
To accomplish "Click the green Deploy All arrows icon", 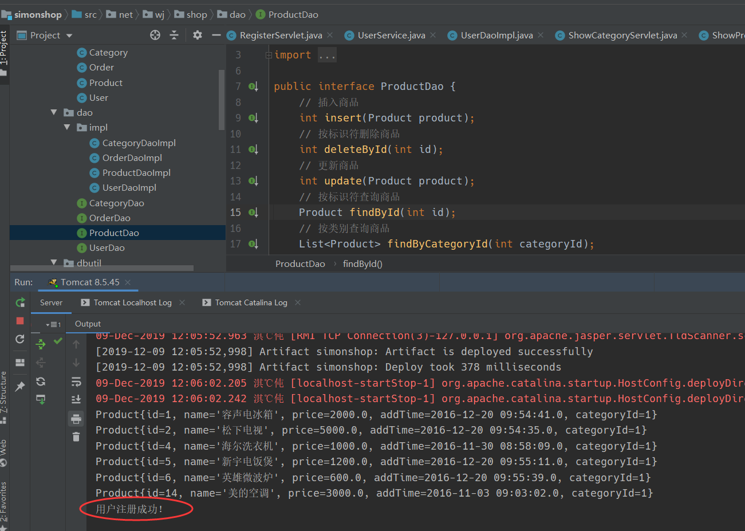I will click(x=41, y=344).
